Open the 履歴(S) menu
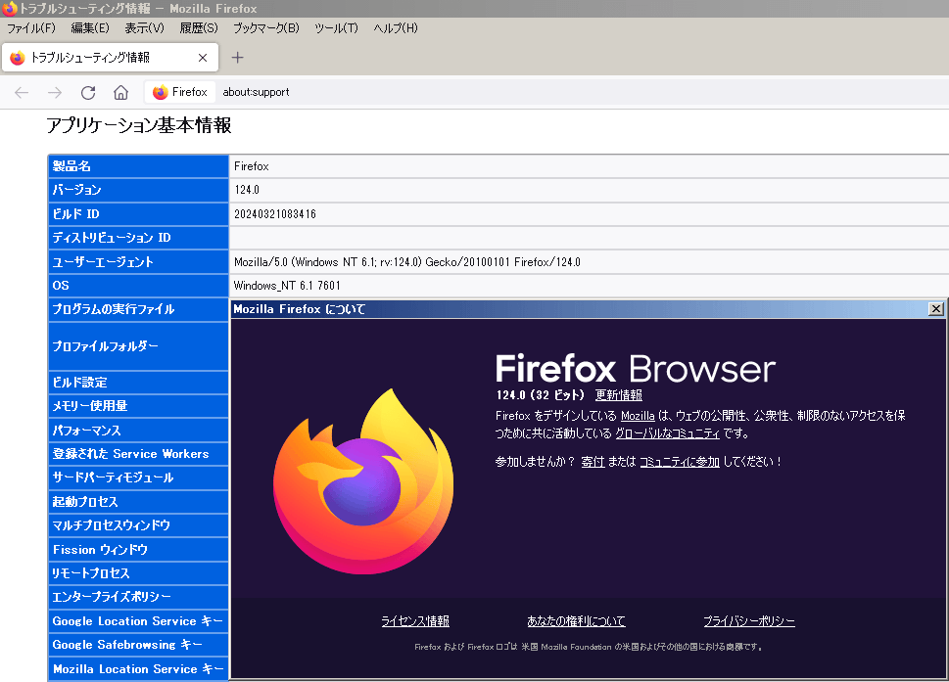Image resolution: width=949 pixels, height=682 pixels. click(199, 28)
